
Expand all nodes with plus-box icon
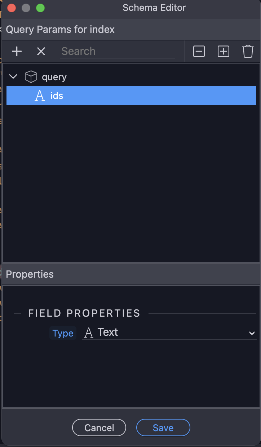pyautogui.click(x=224, y=52)
